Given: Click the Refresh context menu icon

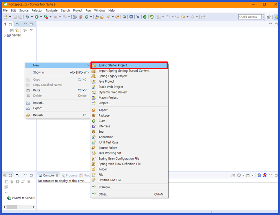Looking at the screenshot, I should click(28, 115).
